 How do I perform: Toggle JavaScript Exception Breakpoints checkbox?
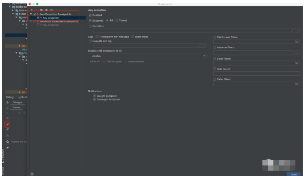[x=35, y=22]
